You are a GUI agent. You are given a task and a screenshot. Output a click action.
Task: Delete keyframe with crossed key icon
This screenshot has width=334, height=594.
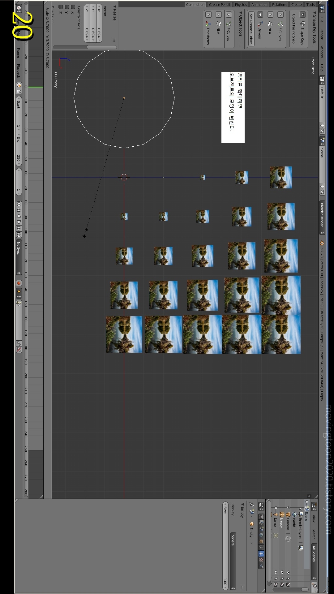[x=19, y=350]
